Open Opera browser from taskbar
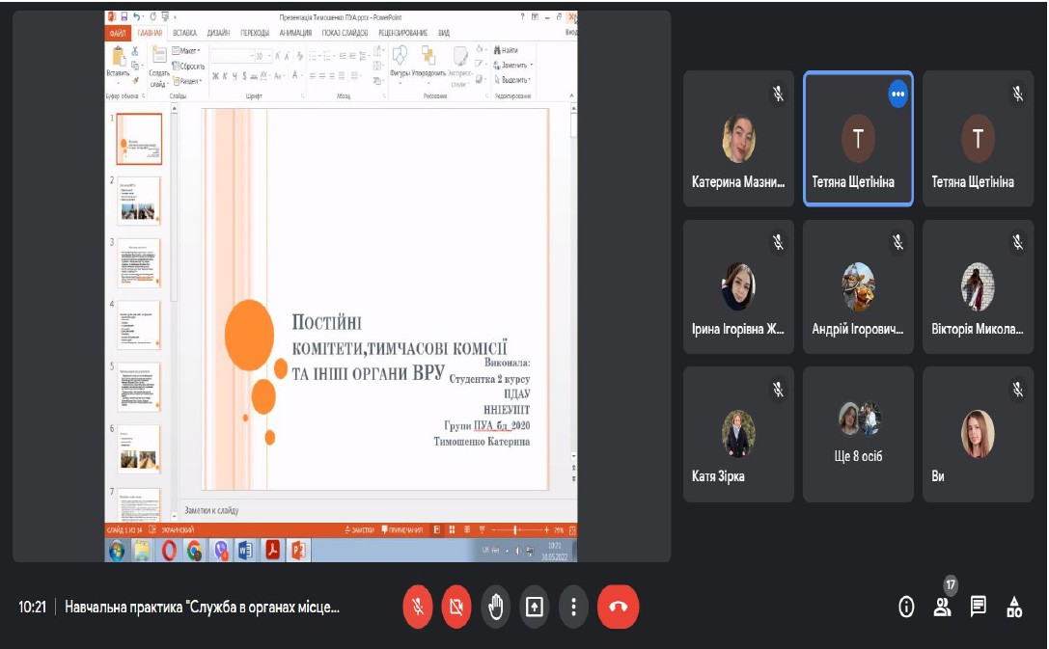Screen dimensions: 1049x649 pyautogui.click(x=169, y=551)
